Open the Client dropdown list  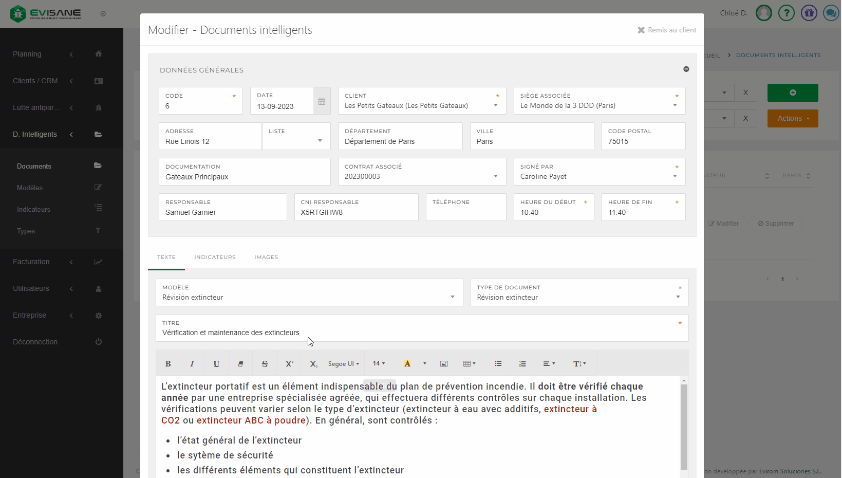496,105
